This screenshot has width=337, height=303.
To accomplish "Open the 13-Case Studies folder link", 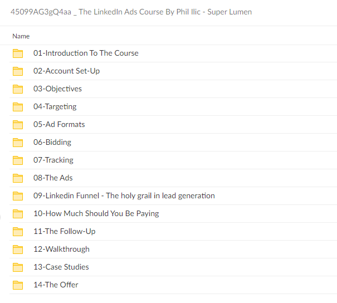I will click(x=61, y=267).
